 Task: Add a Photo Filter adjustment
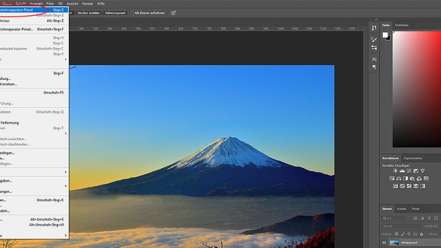pyautogui.click(x=412, y=179)
